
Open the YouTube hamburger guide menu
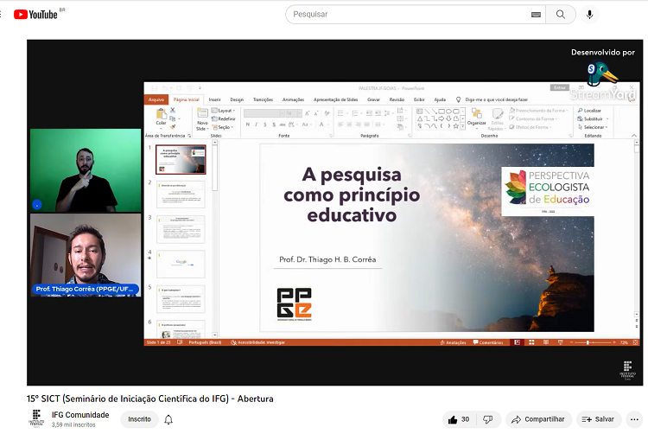tap(0, 14)
